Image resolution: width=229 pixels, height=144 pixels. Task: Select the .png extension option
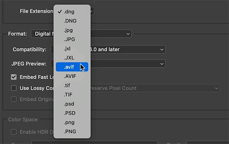[69, 123]
